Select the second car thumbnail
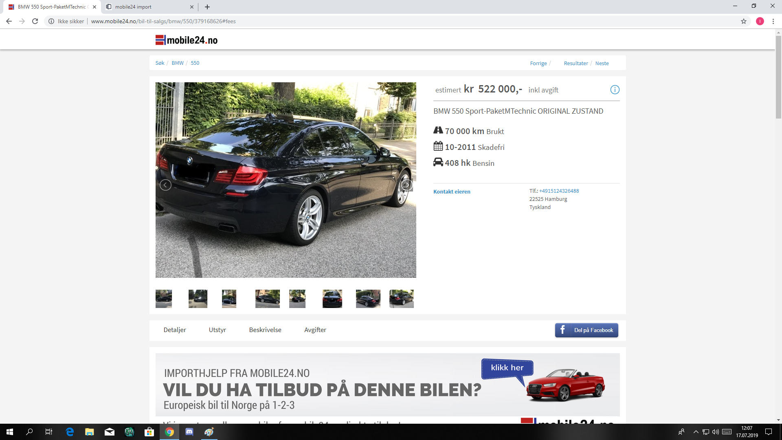 point(198,299)
